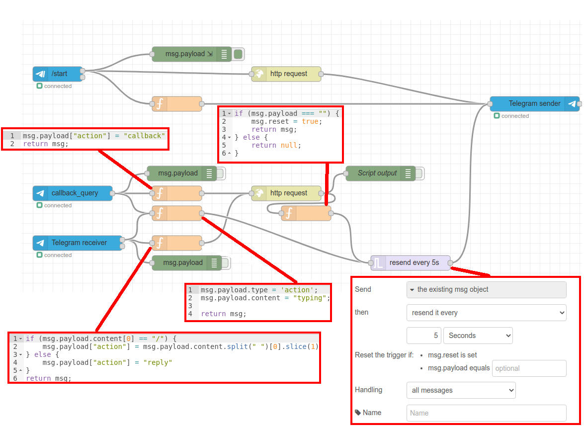Select the 'resend every 5s' node label
The height and width of the screenshot is (428, 584).
pyautogui.click(x=414, y=262)
